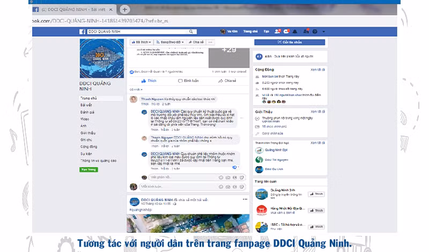Click the Gửi tin nhắn button
This screenshot has width=429, height=252.
290,42
